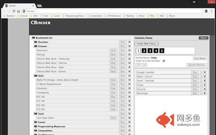Move profile right with the >> button
The width and height of the screenshot is (216, 135).
click(144, 64)
